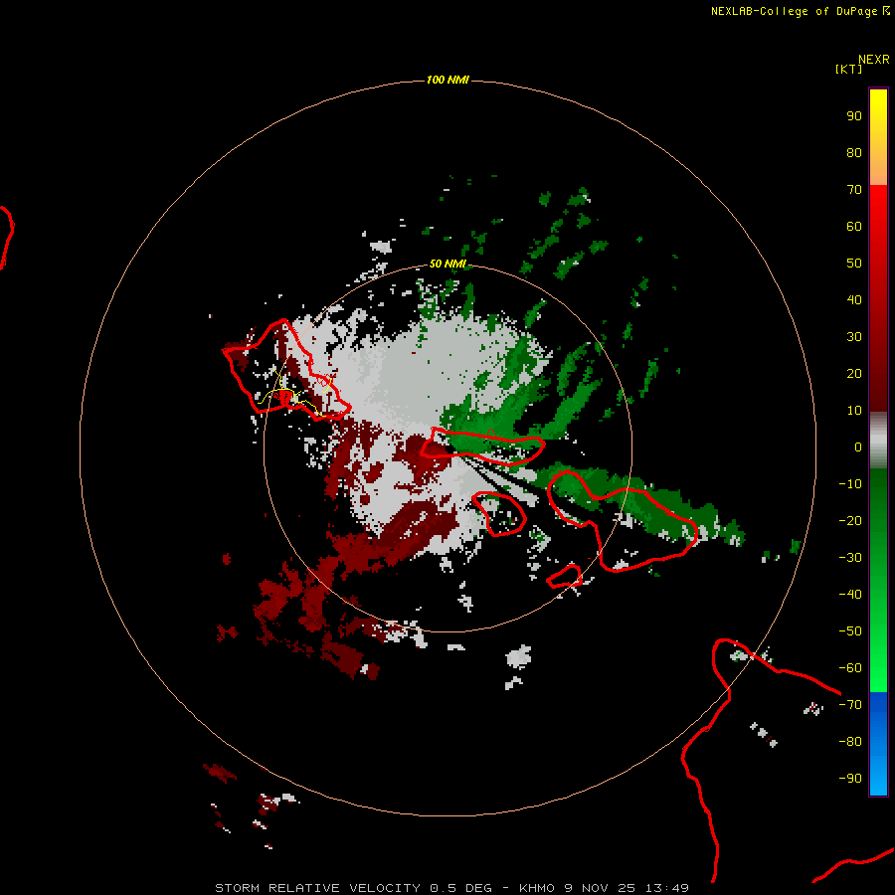
Task: Click the 0 value on the velocity scale
Action: point(858,447)
